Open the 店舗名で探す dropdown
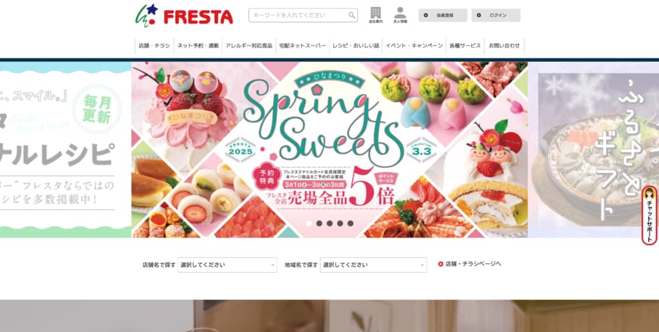The image size is (659, 332). [x=227, y=264]
